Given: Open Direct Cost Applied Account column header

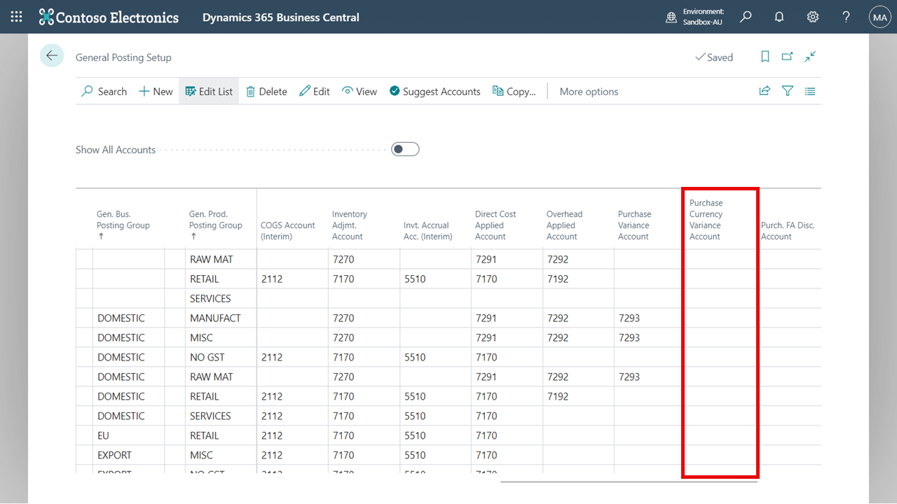Looking at the screenshot, I should [x=495, y=225].
